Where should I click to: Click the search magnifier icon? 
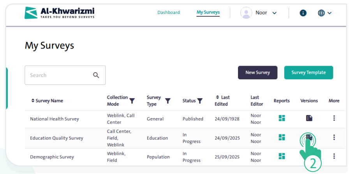click(x=96, y=75)
